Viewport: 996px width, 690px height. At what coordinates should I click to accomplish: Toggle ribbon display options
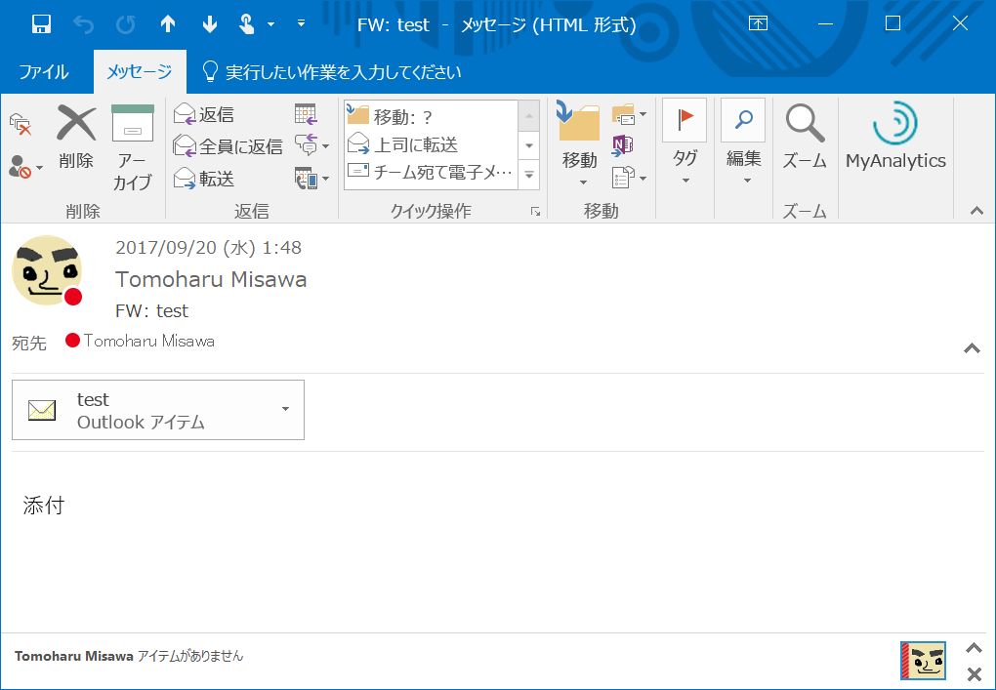pos(758,24)
